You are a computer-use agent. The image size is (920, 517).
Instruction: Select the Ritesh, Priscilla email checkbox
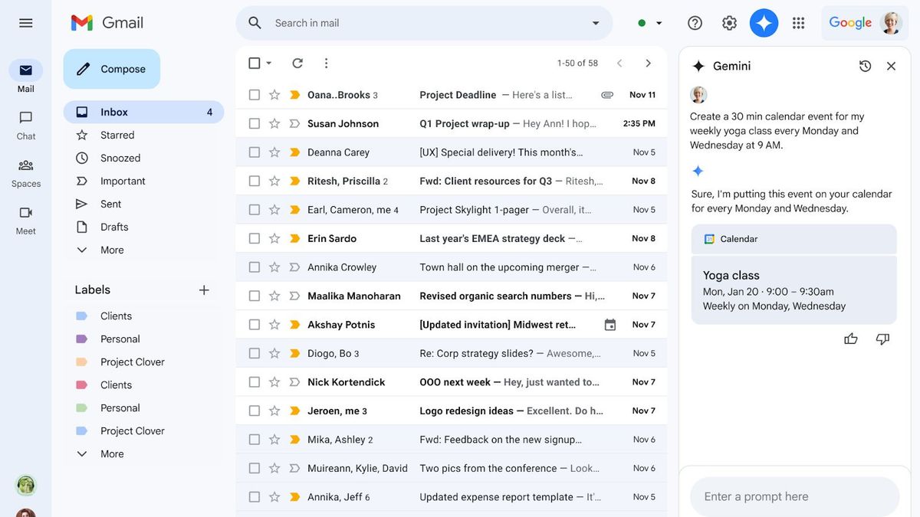tap(255, 181)
